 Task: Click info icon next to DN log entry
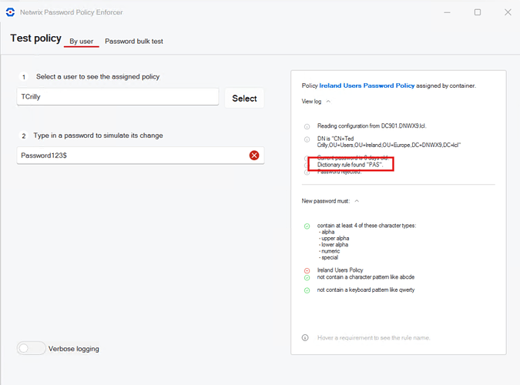tap(307, 139)
